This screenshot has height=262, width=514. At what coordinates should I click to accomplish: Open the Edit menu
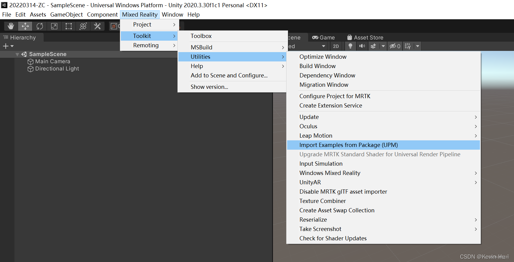point(20,14)
